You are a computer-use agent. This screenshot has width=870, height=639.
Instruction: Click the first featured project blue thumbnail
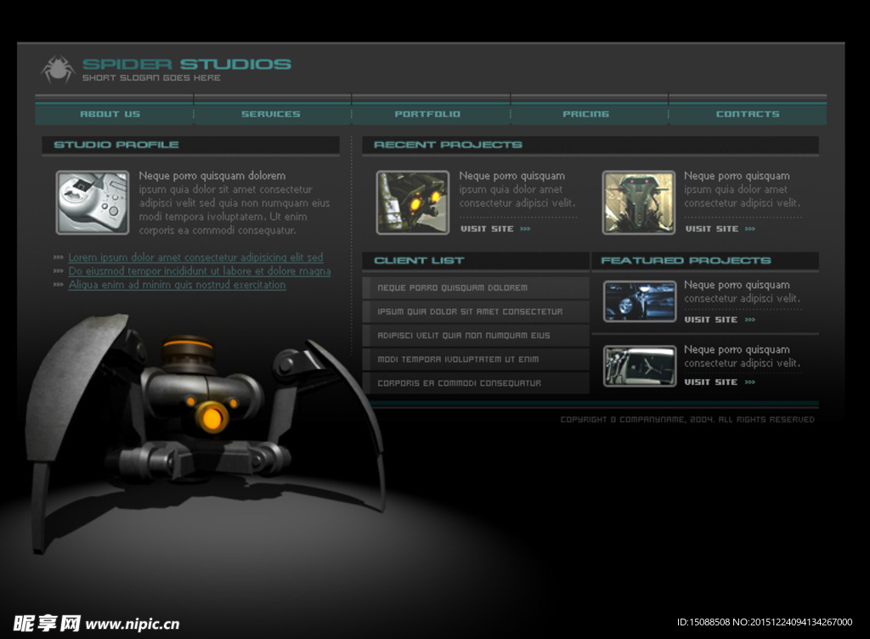pos(640,301)
